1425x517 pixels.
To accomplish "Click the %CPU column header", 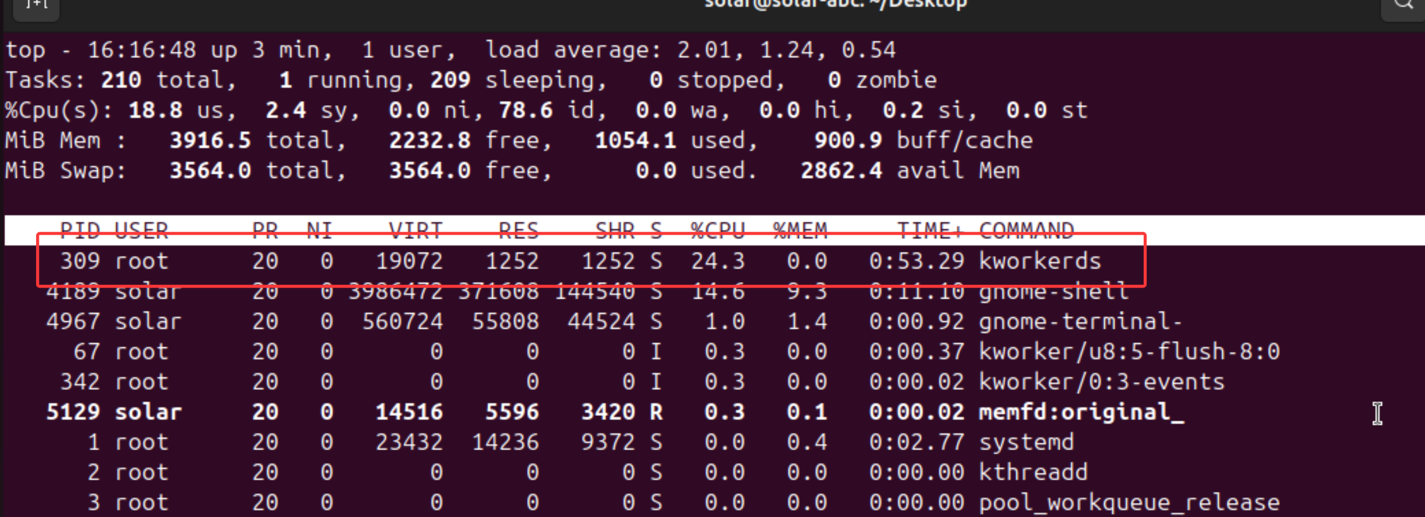I will click(x=718, y=231).
